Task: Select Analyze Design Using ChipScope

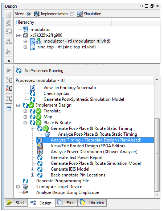Action: point(67,192)
